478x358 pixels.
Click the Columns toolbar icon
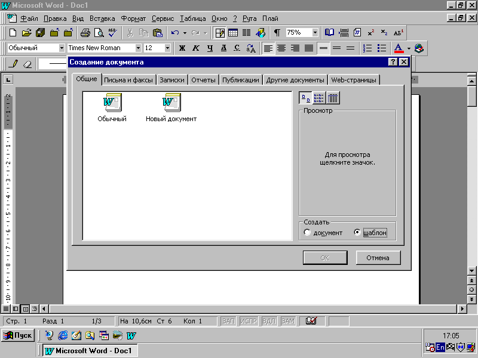(x=246, y=33)
